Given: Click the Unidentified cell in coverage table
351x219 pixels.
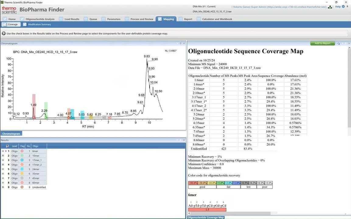Looking at the screenshot, I should pyautogui.click(x=199, y=149).
